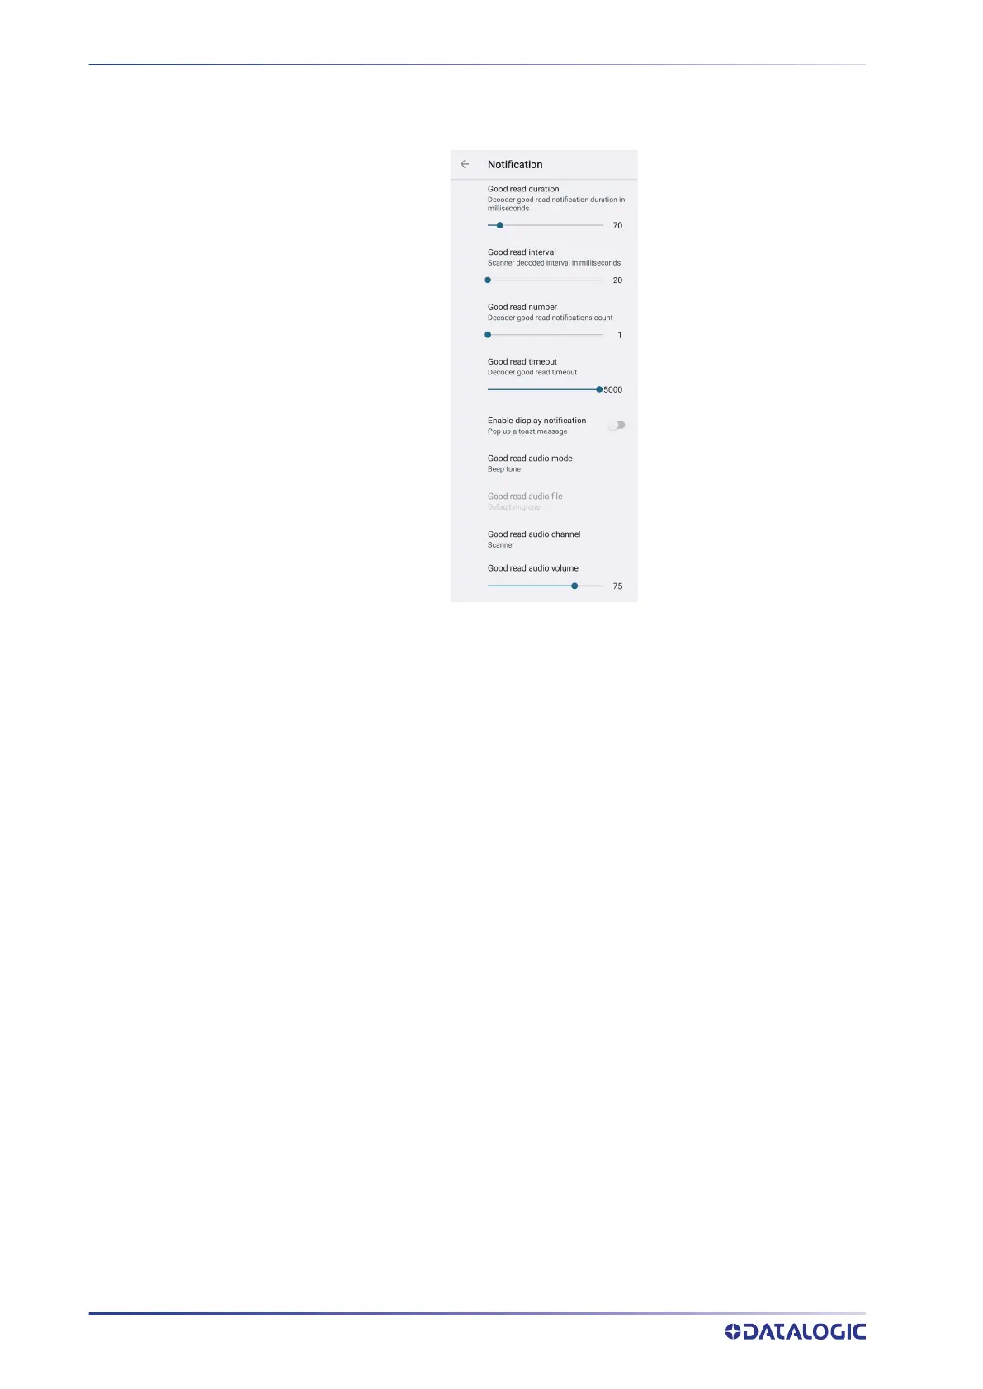This screenshot has height=1389, width=983.
Task: Open the greyed-out Good read audio file option
Action: (x=544, y=501)
